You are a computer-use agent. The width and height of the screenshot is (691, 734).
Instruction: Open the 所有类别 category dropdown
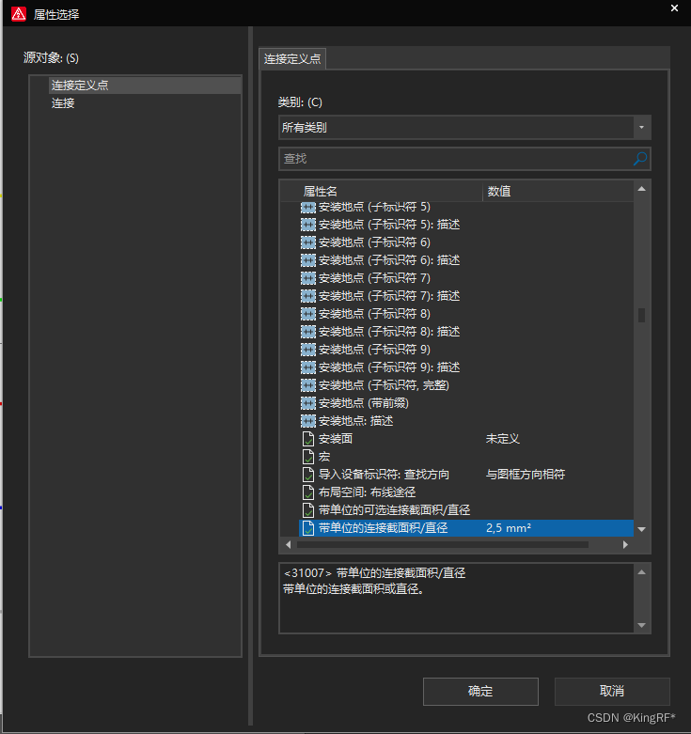pos(464,127)
